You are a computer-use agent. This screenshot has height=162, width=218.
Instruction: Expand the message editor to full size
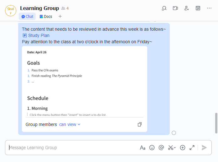click(x=192, y=148)
